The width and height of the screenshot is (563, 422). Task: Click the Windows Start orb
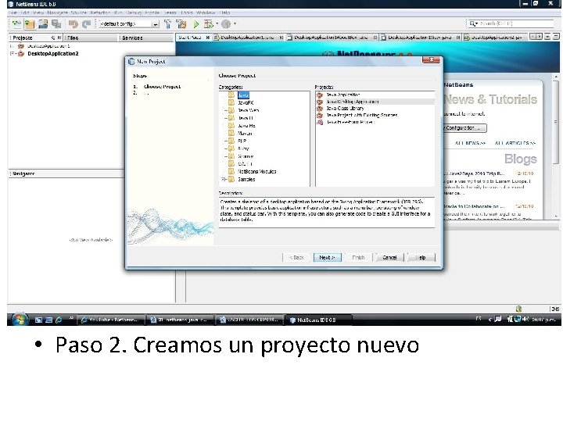point(19,320)
